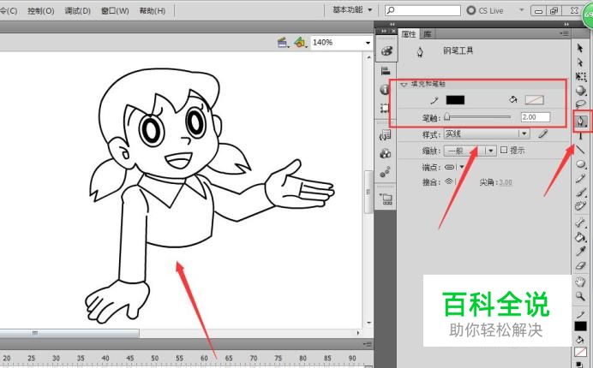Open the CS Live dropdown arrow
The width and height of the screenshot is (593, 368).
522,10
